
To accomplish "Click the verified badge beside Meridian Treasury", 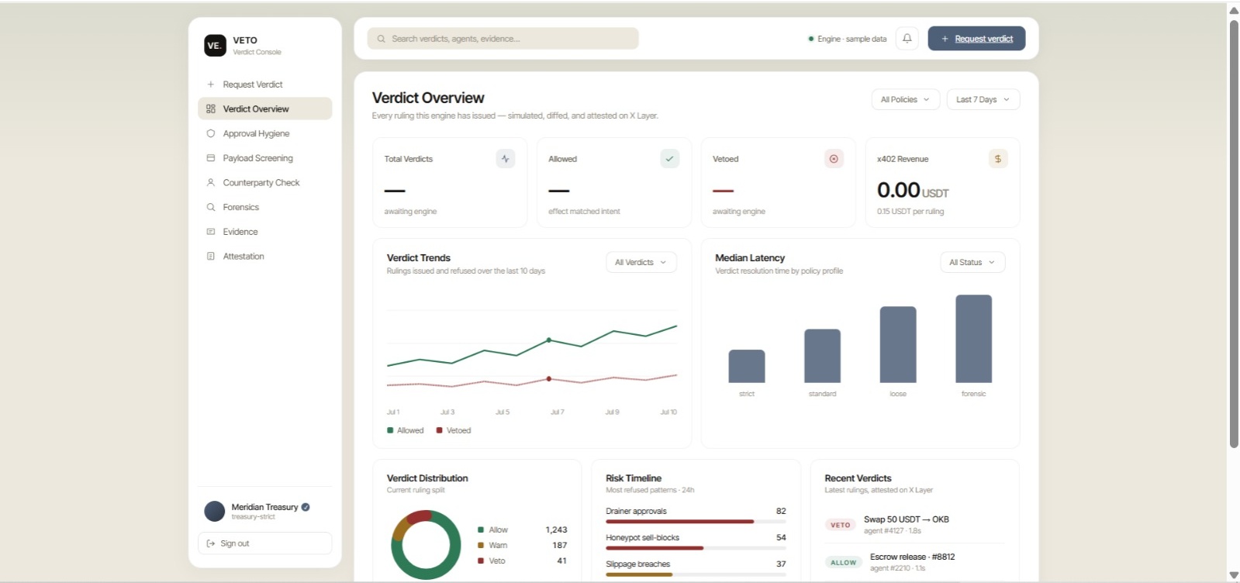I will pos(306,507).
